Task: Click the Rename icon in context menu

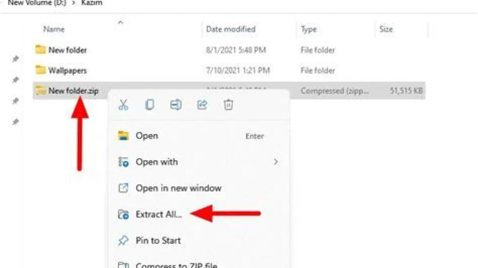Action: [176, 105]
